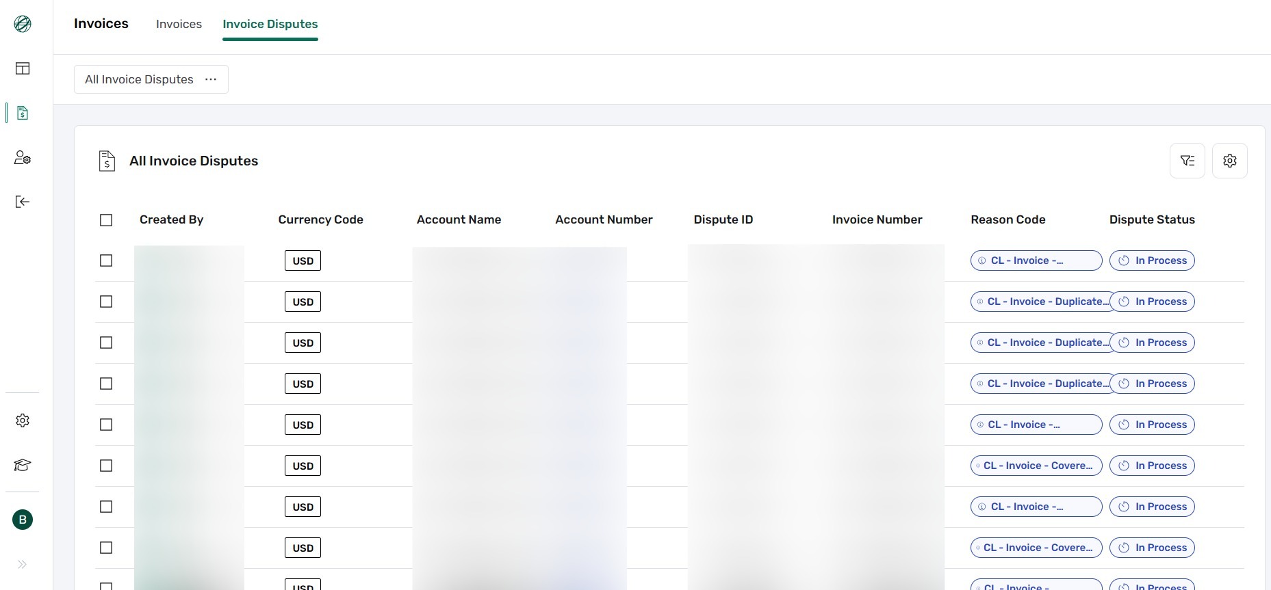The image size is (1271, 590).
Task: Click the first row's CL - Invoice reason chip
Action: (x=1036, y=260)
